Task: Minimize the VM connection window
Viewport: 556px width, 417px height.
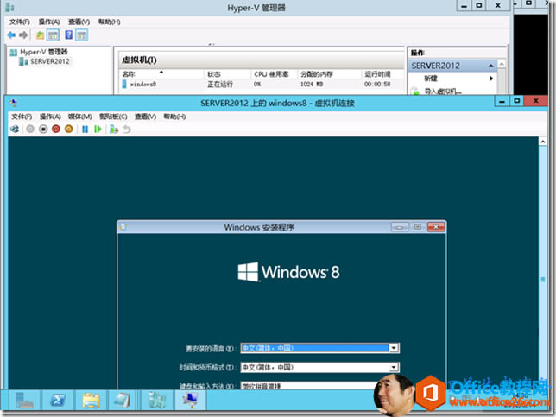Action: point(502,101)
